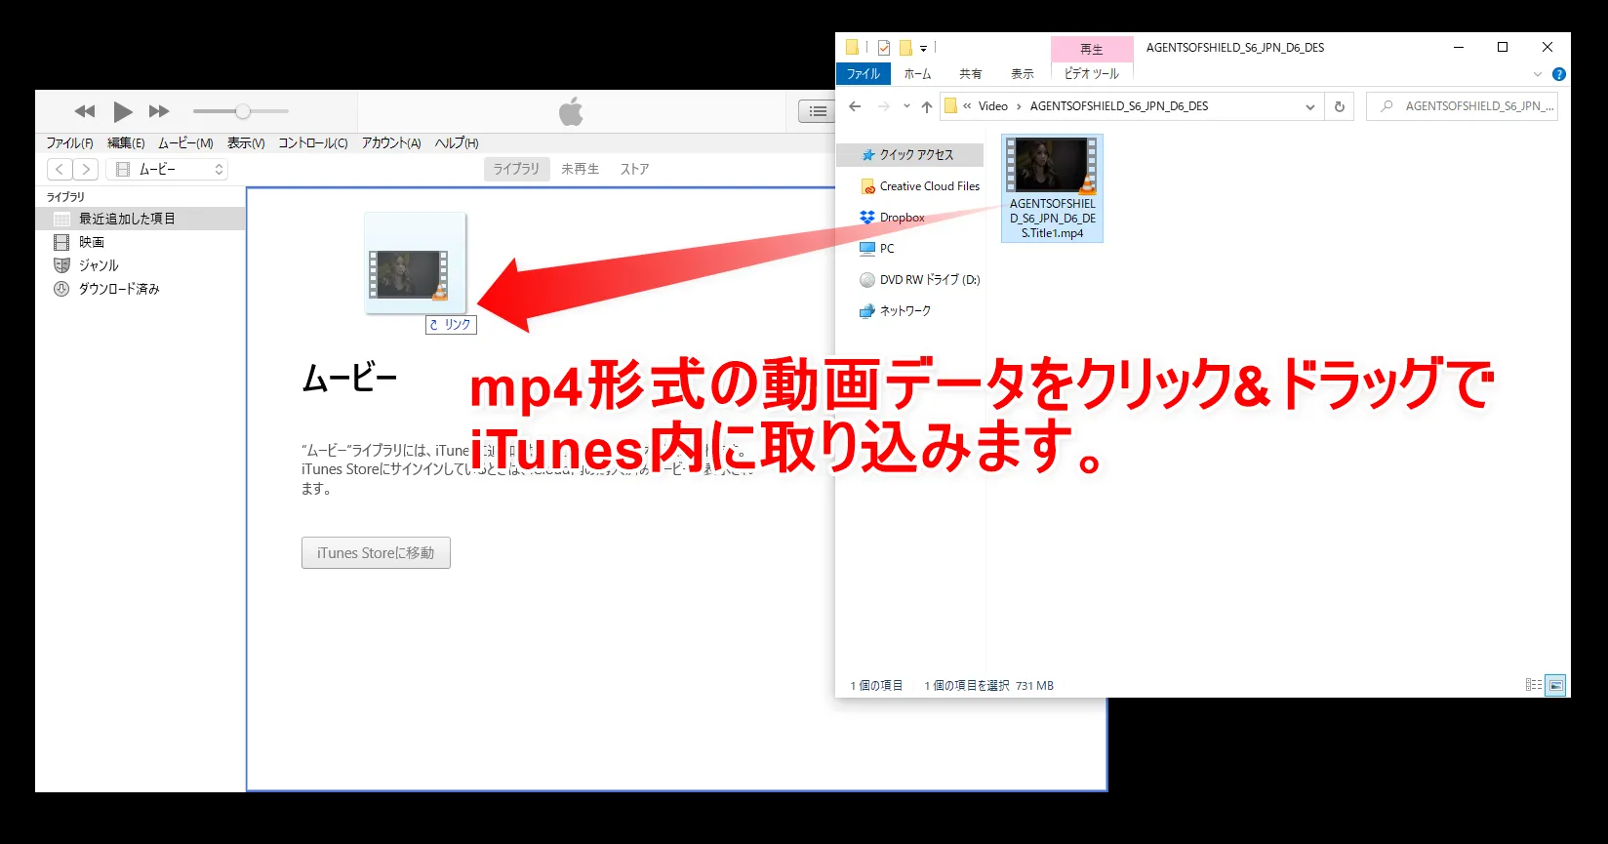Click the Explorer refresh button
Image resolution: width=1608 pixels, height=844 pixels.
tap(1340, 106)
